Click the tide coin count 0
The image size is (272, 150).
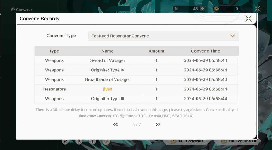237,9
